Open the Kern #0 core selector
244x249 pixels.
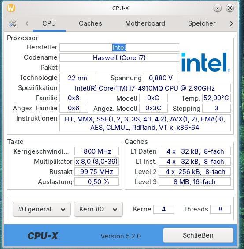point(98,209)
